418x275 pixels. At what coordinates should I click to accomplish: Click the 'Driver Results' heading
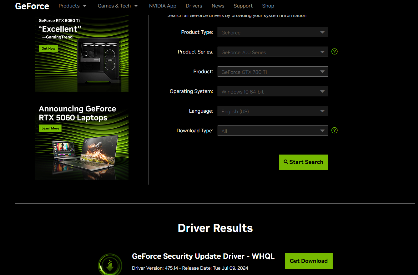[x=215, y=228]
